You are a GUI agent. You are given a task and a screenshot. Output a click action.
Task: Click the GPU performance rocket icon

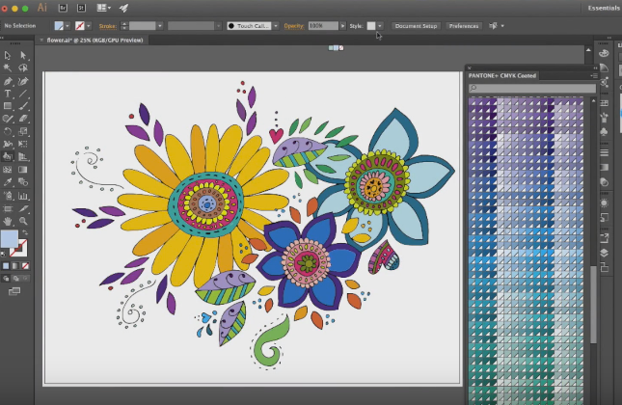[123, 8]
